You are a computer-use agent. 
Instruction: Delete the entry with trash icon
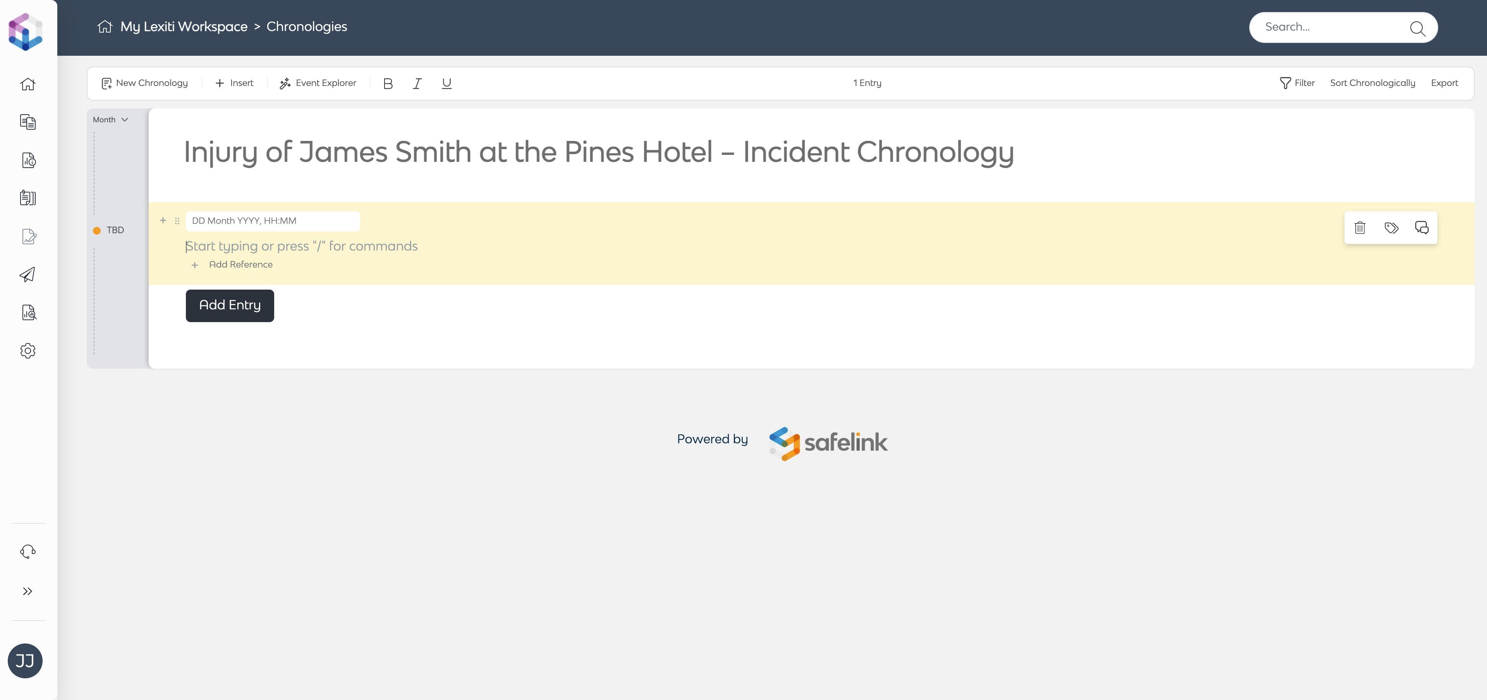[1360, 228]
